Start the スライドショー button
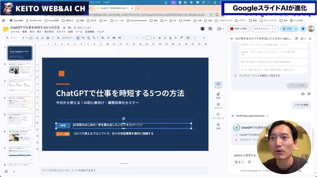Image resolution: width=317 pixels, height=177 pixels. click(x=262, y=29)
